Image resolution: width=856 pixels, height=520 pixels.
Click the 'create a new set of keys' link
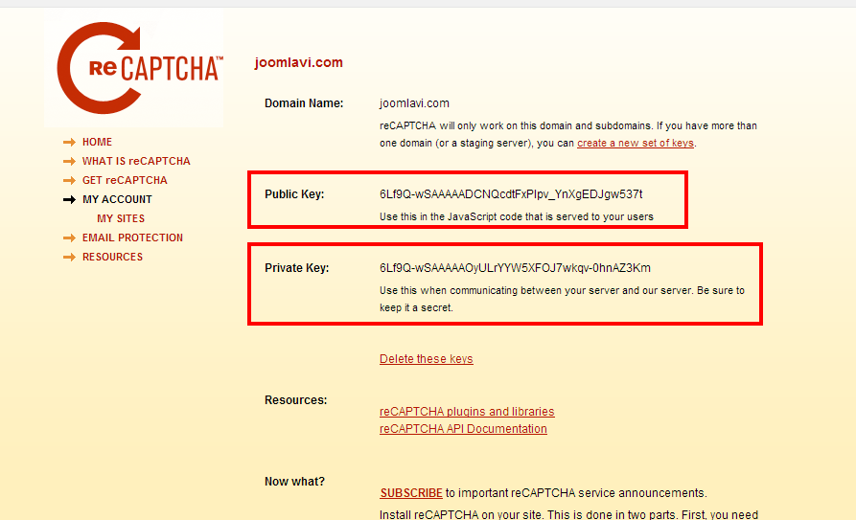point(636,143)
